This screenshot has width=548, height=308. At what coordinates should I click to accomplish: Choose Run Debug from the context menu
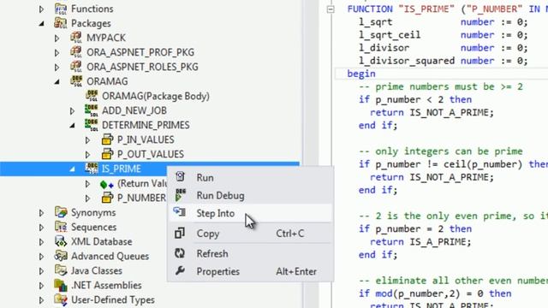250,196
